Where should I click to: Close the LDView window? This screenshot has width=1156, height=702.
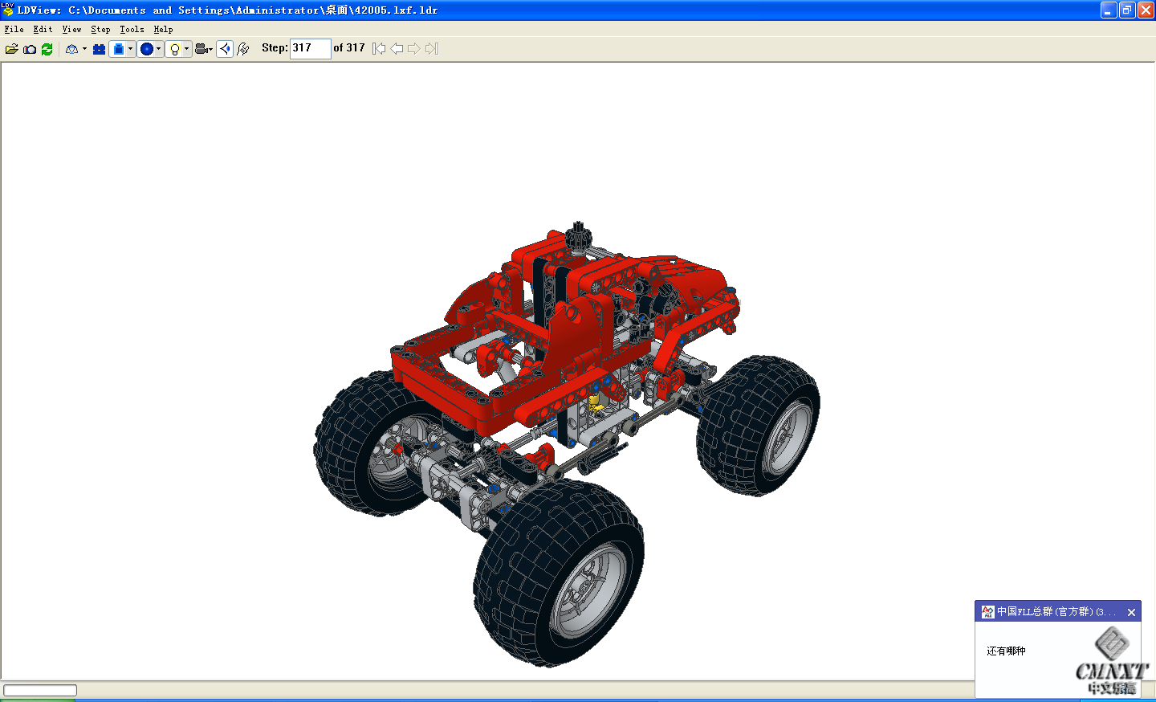tap(1146, 10)
